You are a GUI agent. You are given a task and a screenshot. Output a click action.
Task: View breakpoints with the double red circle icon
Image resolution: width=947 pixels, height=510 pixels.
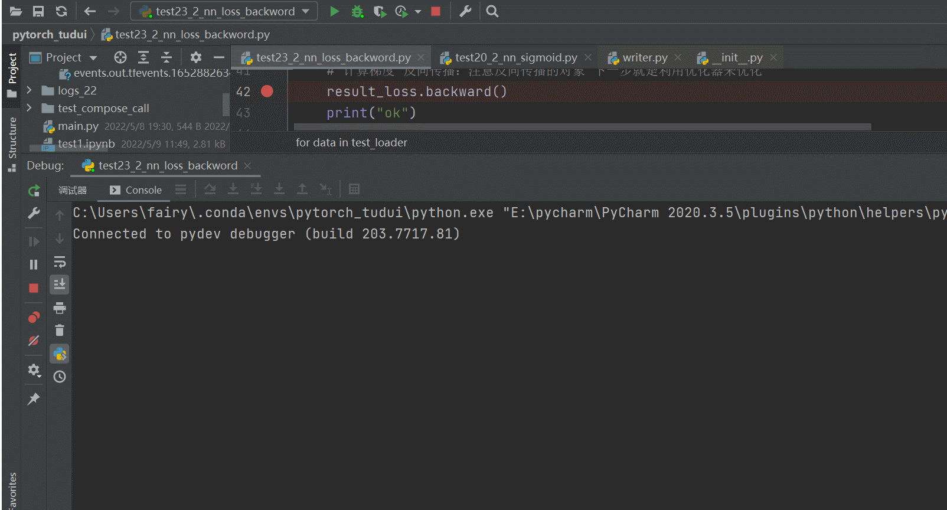coord(34,318)
